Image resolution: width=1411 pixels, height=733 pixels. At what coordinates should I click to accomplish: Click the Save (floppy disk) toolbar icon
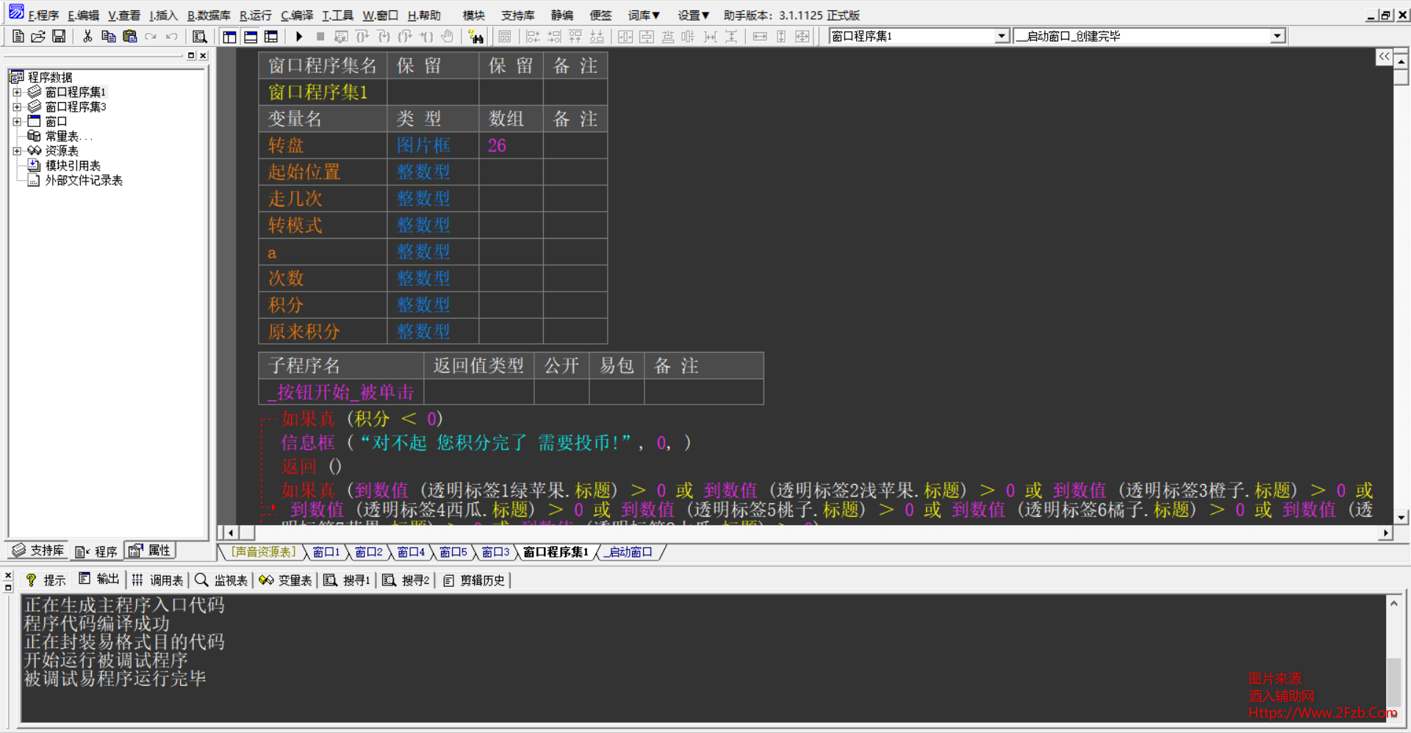(59, 36)
